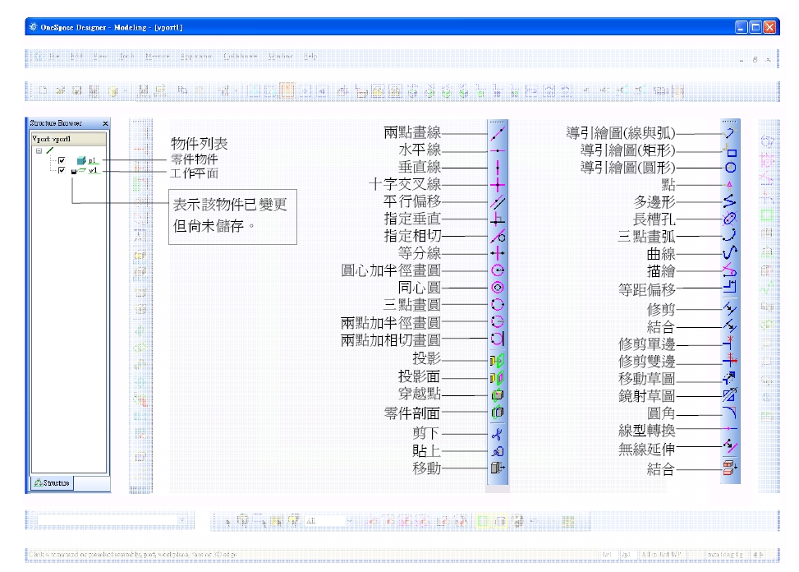Select guided drawing circle (圓形) icon
The width and height of the screenshot is (799, 572).
coord(730,168)
